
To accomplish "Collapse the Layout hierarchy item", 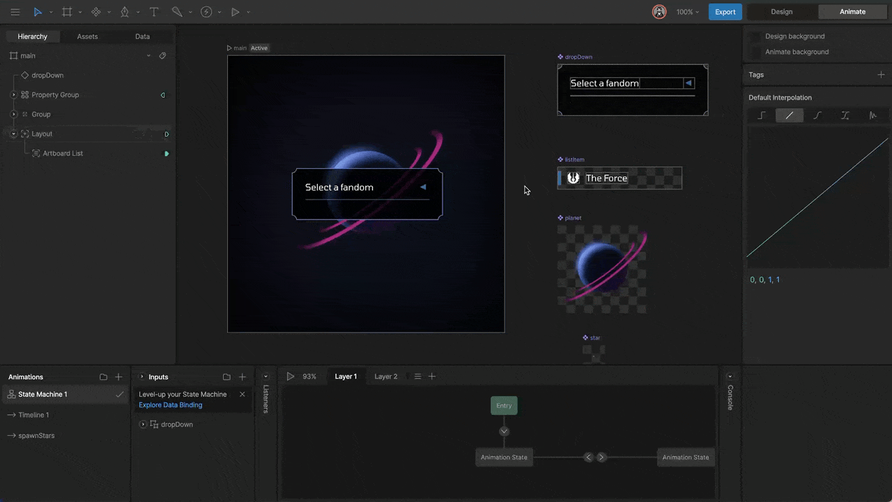I will [x=13, y=134].
